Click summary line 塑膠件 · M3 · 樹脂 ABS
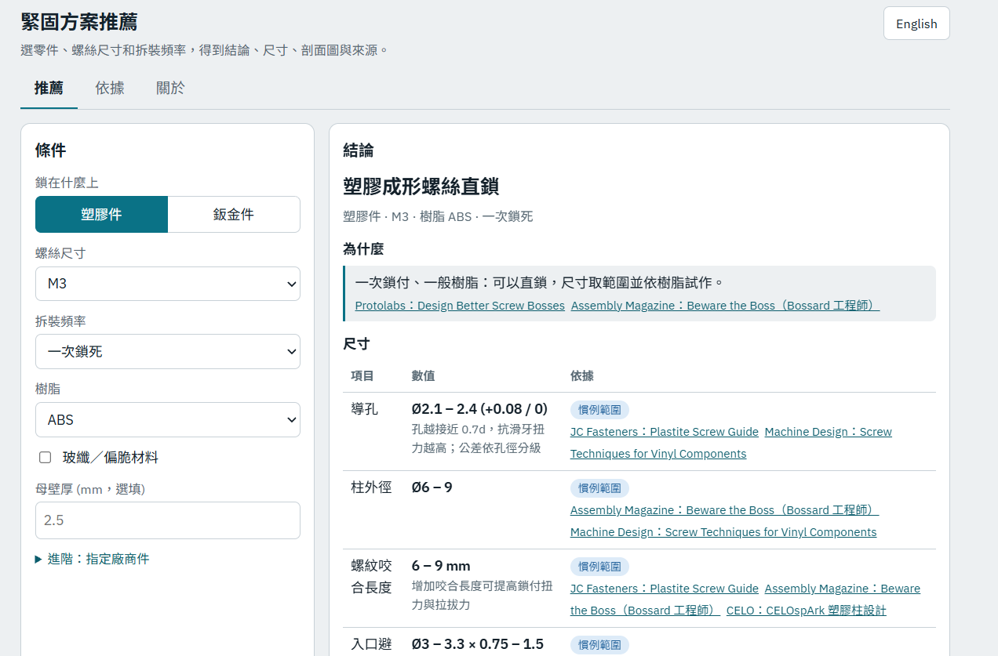The width and height of the screenshot is (998, 656). coord(438,216)
